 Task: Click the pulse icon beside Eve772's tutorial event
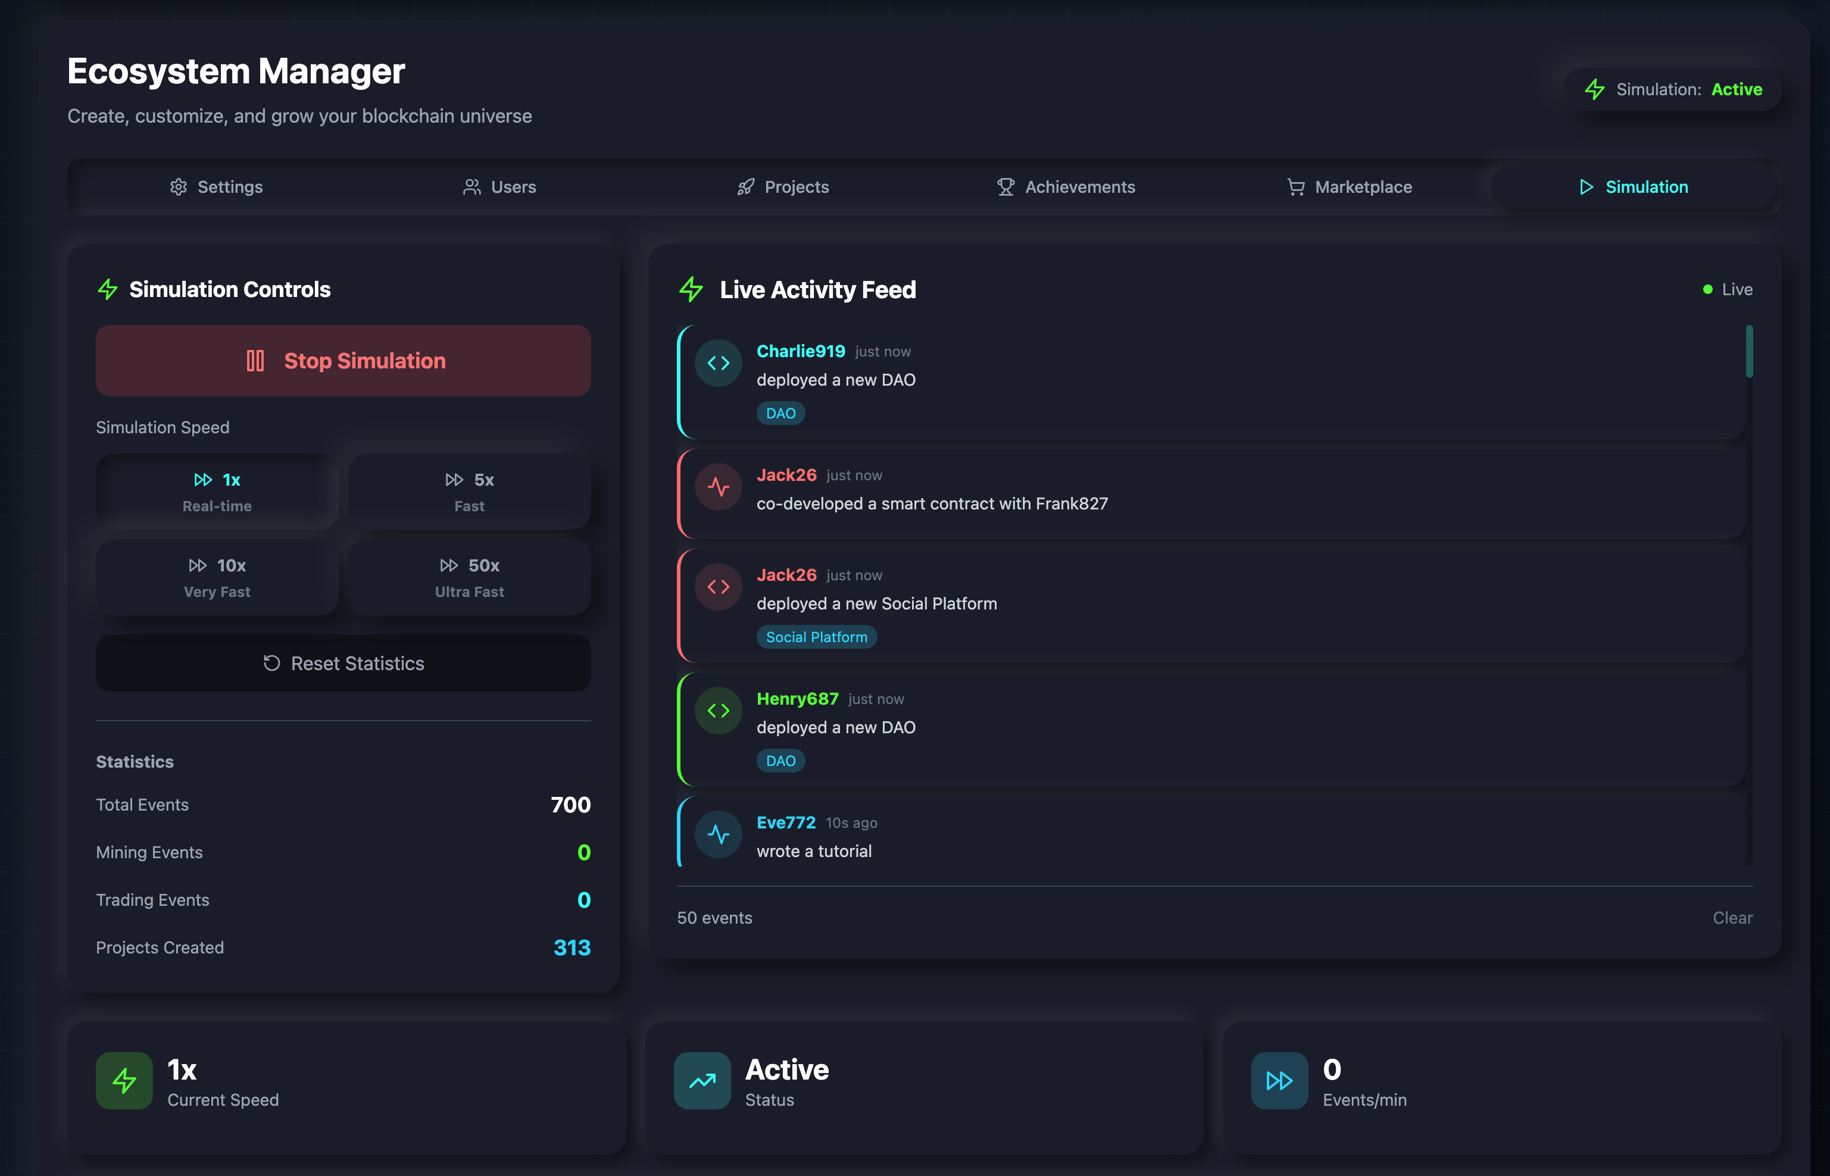(x=718, y=834)
